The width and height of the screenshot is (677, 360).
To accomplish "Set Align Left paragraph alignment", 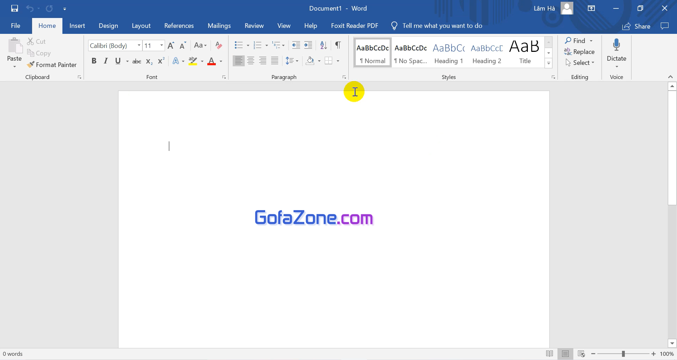I will coord(239,61).
